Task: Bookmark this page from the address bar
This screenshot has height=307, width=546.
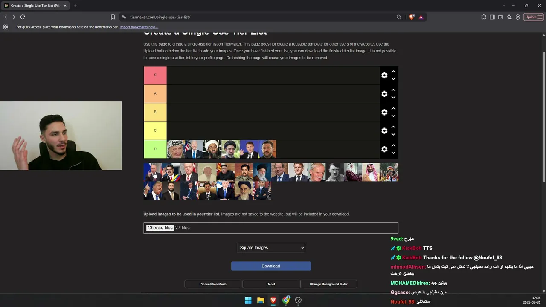Action: pyautogui.click(x=113, y=17)
